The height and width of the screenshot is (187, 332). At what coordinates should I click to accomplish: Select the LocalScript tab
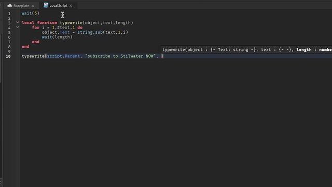coord(58,6)
